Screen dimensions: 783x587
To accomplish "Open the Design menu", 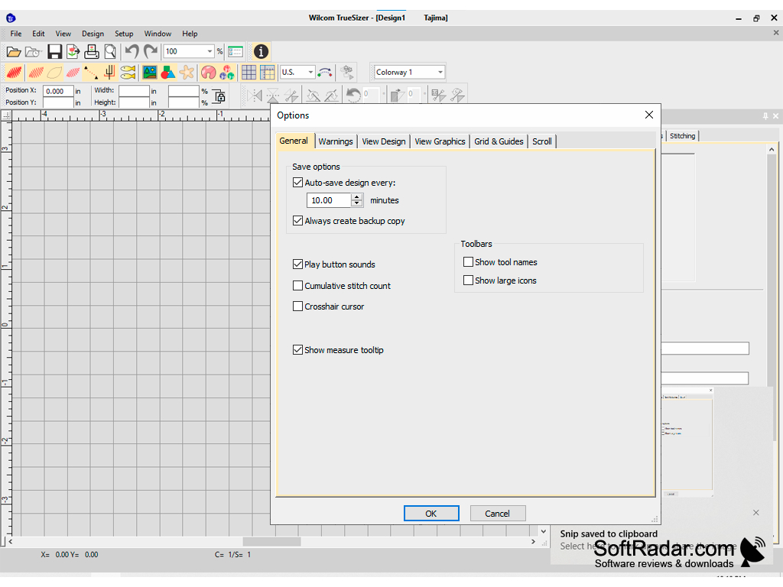I will pos(93,34).
